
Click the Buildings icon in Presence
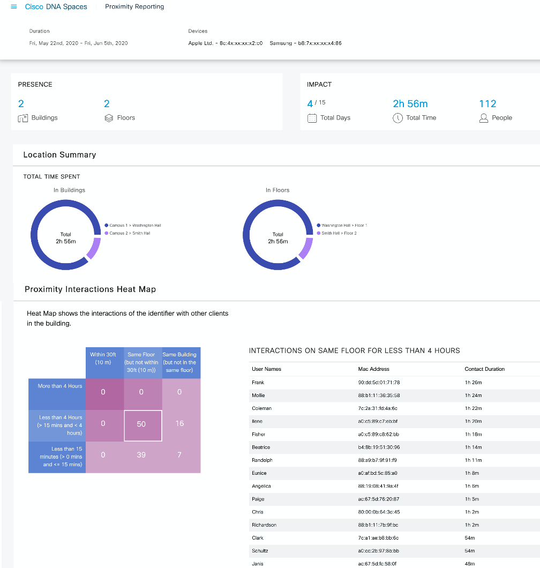23,118
